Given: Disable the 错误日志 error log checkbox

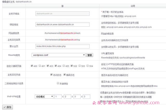Looking at the screenshot, I should (65, 75).
